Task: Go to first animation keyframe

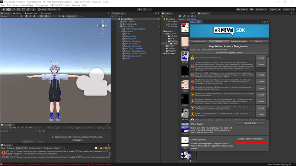Action: pos(14,128)
